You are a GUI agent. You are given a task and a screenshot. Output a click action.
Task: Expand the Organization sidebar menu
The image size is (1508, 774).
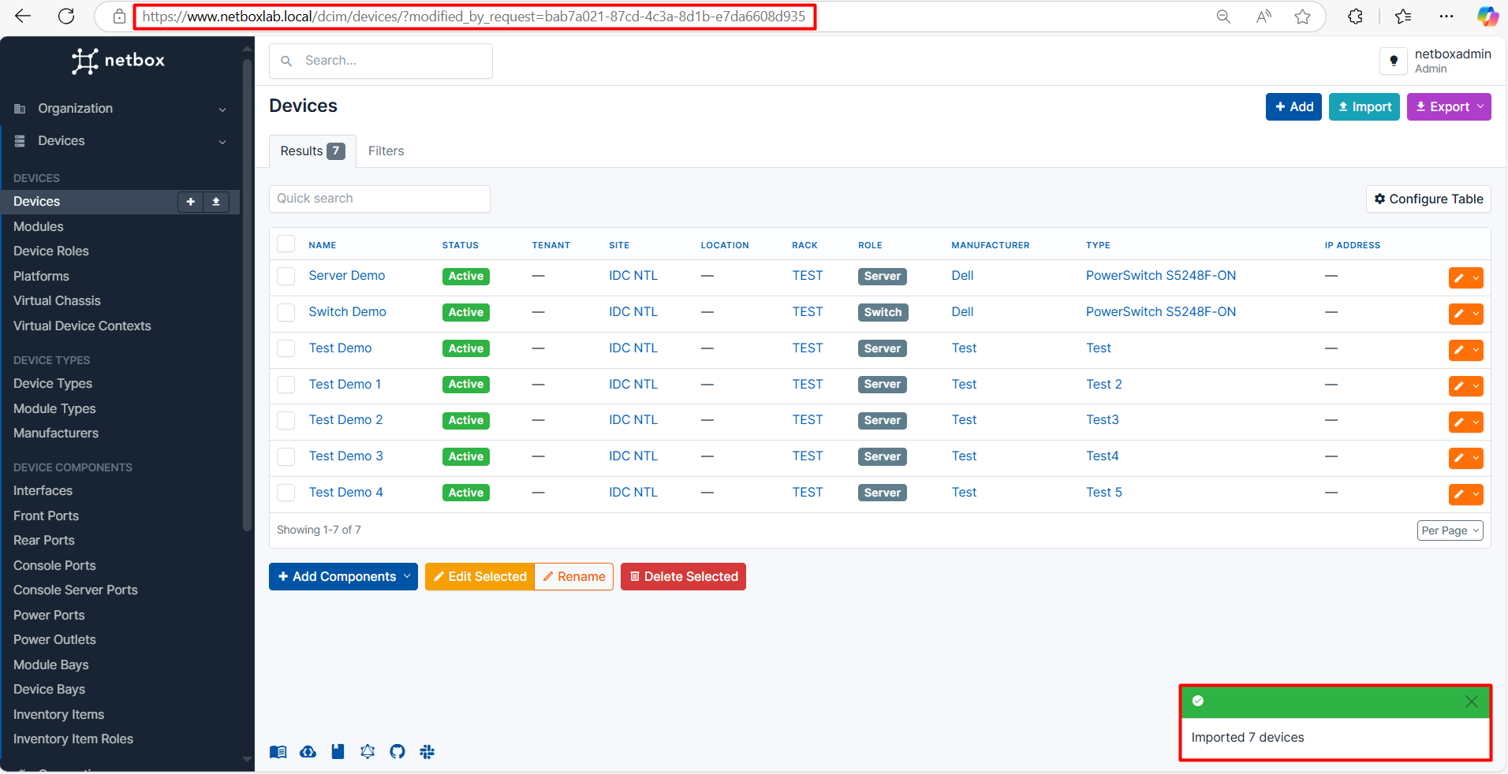tap(120, 109)
